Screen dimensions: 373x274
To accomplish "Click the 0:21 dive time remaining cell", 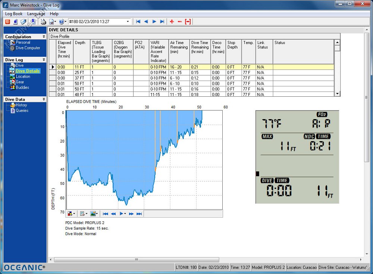I will pos(200,67).
